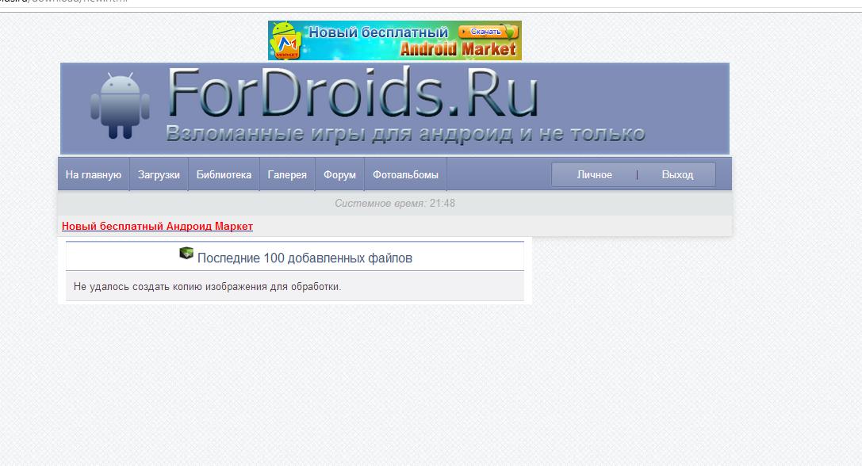Click the Личное button
This screenshot has height=466, width=862.
click(x=594, y=174)
